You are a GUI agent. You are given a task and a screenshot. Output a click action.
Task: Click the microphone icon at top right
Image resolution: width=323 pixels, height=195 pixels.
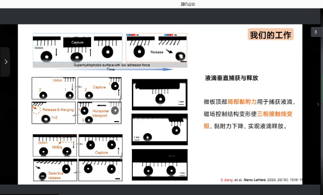tap(316, 32)
